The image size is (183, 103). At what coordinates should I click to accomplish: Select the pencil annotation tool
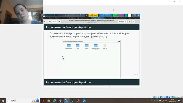pyautogui.click(x=60, y=21)
